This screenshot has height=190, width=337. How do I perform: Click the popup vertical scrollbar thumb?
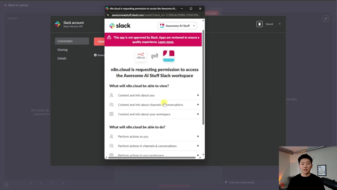(x=203, y=77)
